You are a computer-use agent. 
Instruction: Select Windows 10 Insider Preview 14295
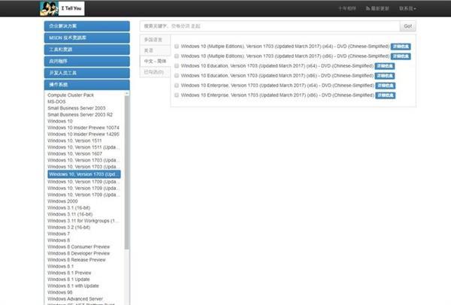point(83,134)
